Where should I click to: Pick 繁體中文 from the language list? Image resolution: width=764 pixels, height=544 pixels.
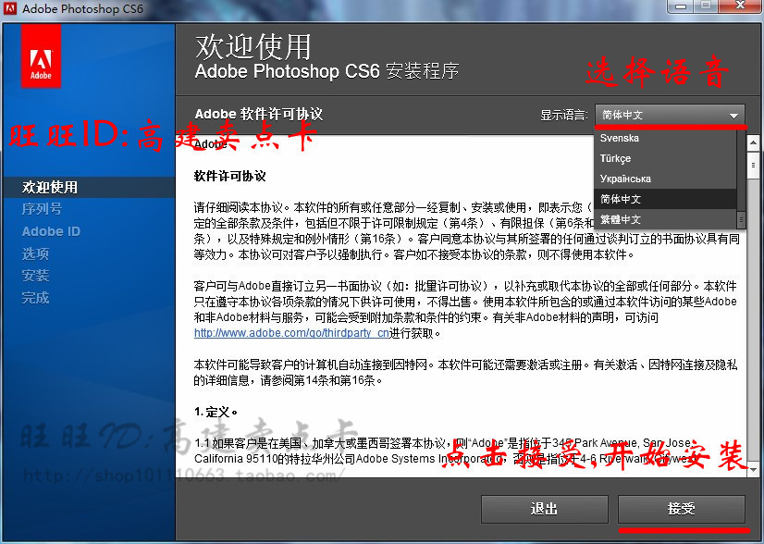pyautogui.click(x=665, y=219)
